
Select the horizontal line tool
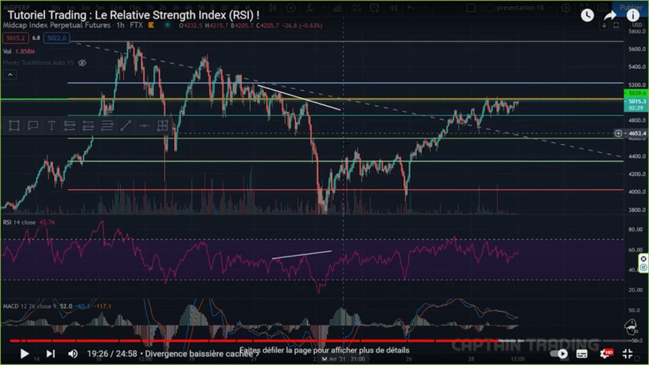tap(144, 126)
